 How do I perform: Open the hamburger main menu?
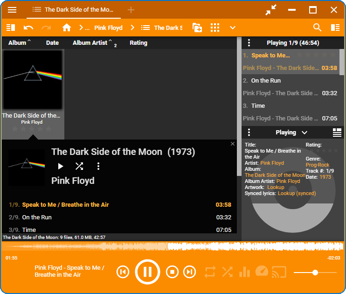click(12, 10)
